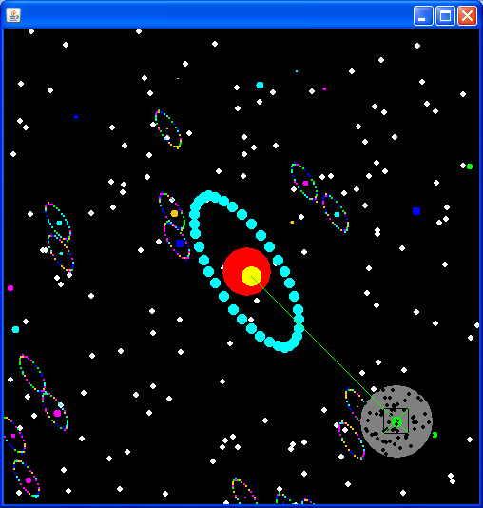Select the green dot inside the gray circle
Screen dimensions: 483x508
coord(396,421)
